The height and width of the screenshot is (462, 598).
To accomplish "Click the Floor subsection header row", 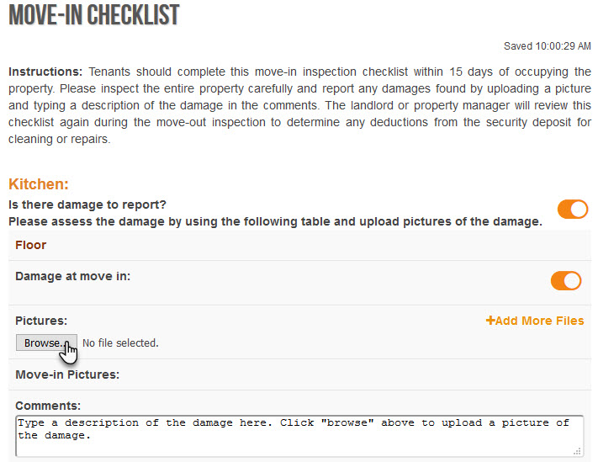I will click(x=299, y=245).
